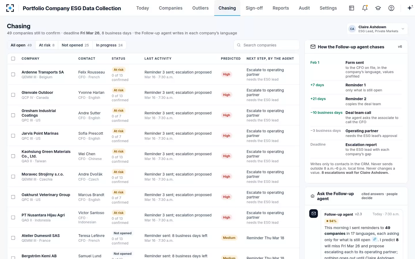
Task: Open the Companies tab
Action: click(x=171, y=8)
